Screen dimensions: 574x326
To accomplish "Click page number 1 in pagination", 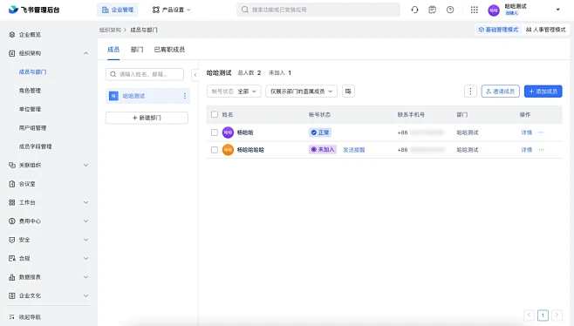I will (543, 315).
